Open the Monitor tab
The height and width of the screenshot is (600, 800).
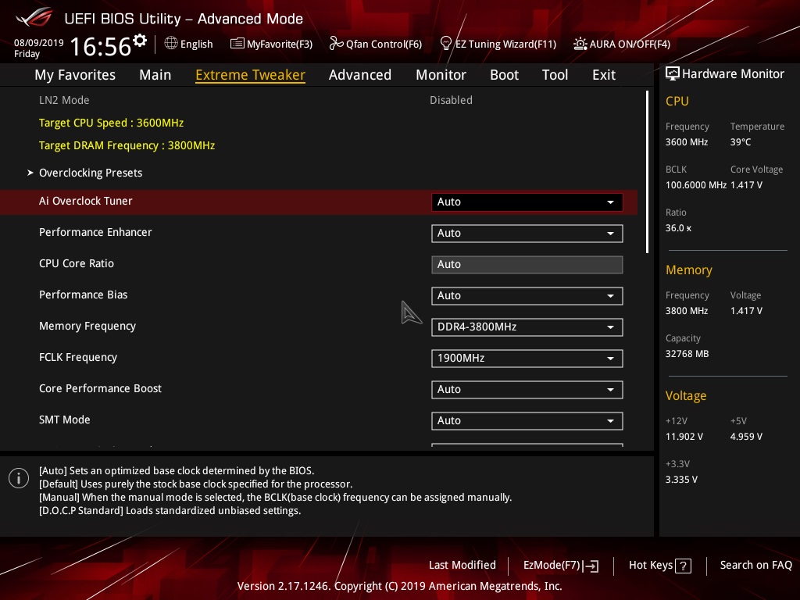(441, 75)
